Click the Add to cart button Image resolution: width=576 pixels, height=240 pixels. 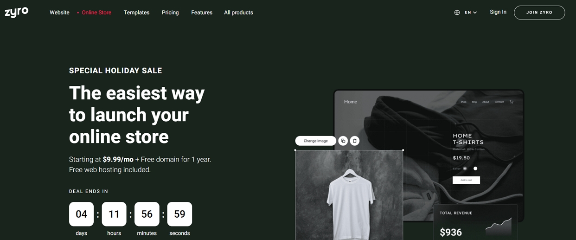(x=466, y=180)
